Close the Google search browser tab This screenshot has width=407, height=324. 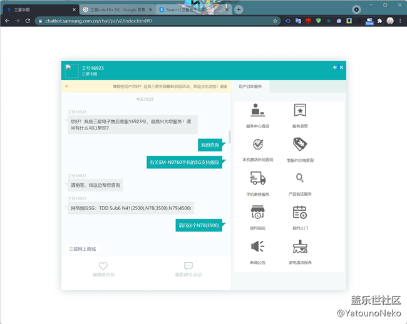tap(150, 9)
